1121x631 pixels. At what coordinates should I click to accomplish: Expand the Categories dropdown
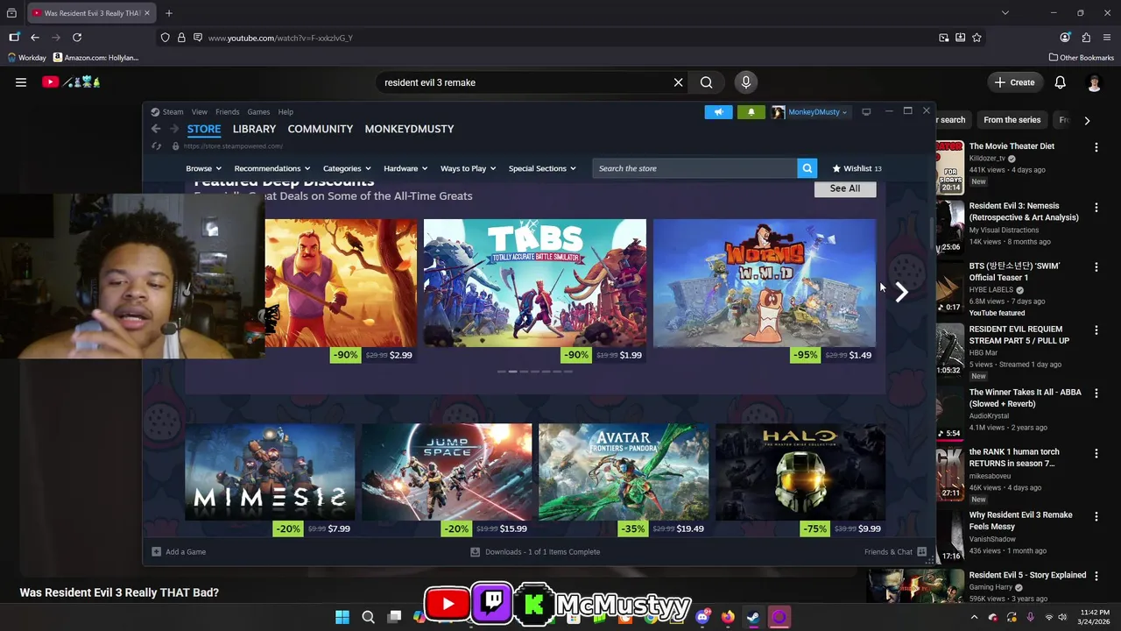(347, 168)
